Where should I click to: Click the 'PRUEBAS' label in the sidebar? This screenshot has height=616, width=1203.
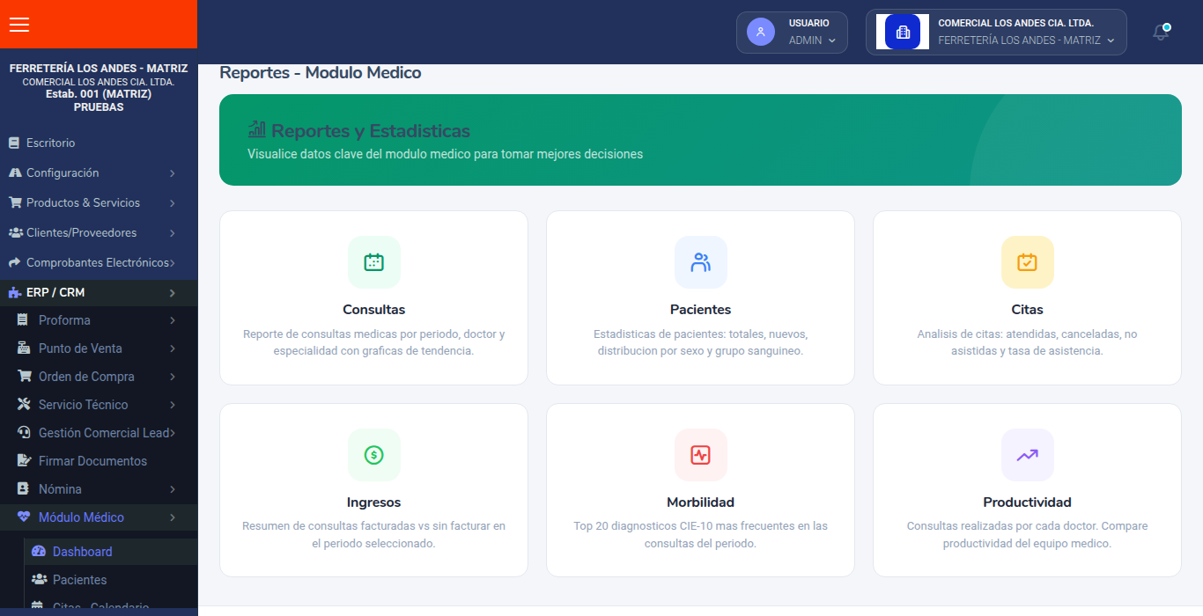click(x=99, y=107)
